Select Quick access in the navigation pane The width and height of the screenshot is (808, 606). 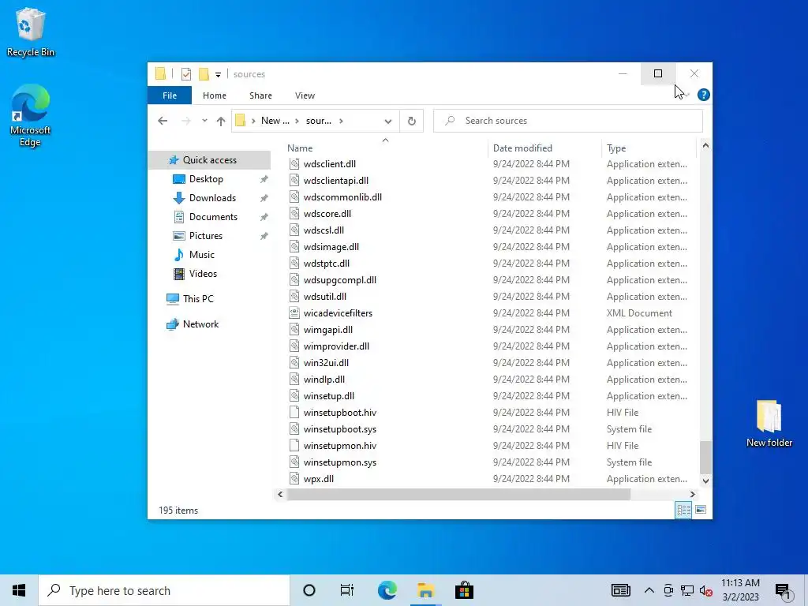(209, 160)
